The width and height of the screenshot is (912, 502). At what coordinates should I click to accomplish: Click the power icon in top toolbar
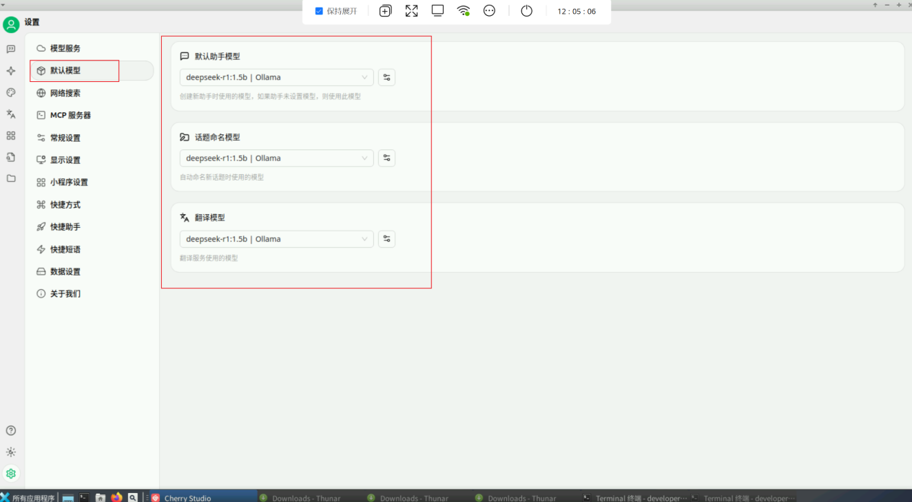pos(526,11)
